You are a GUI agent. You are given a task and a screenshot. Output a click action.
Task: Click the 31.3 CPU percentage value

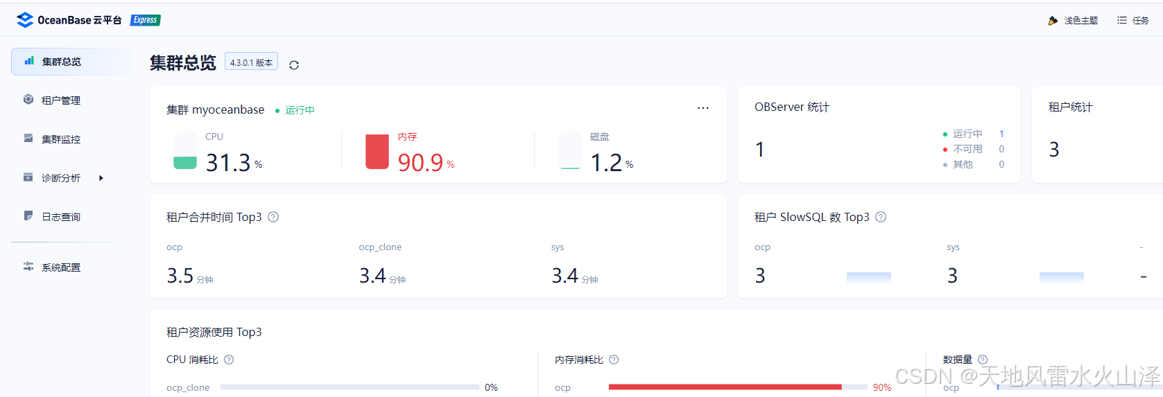228,163
